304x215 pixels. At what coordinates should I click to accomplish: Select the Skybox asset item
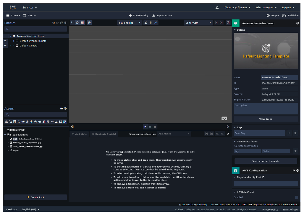[15, 150]
